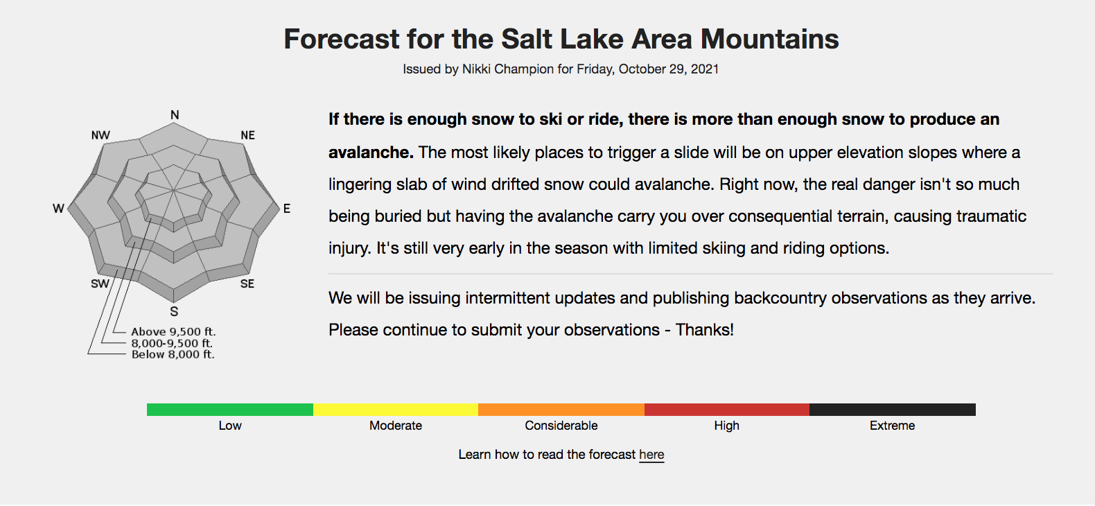Click the S label on the compass rose
The height and width of the screenshot is (506, 1095).
[x=174, y=312]
